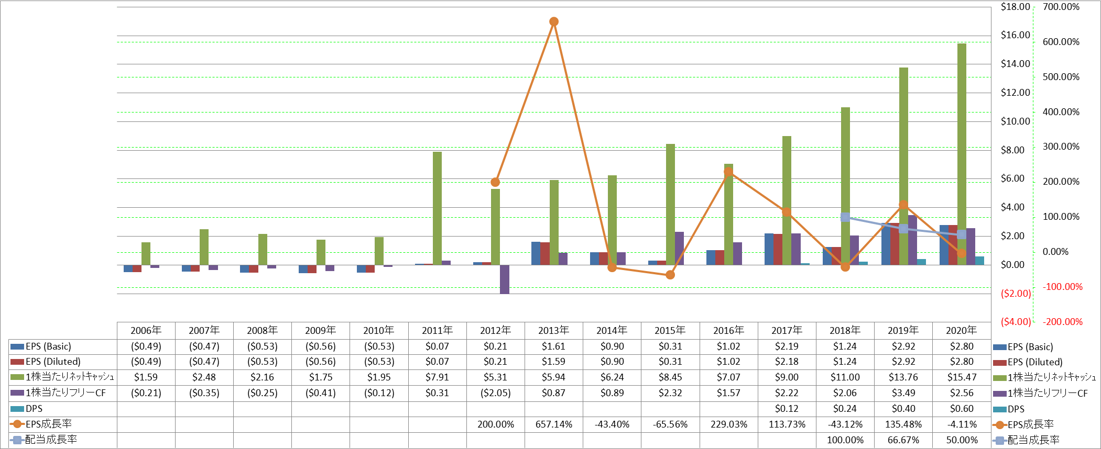Click the 2006年 column header
Viewport: 1101px width, 449px height.
click(x=146, y=330)
